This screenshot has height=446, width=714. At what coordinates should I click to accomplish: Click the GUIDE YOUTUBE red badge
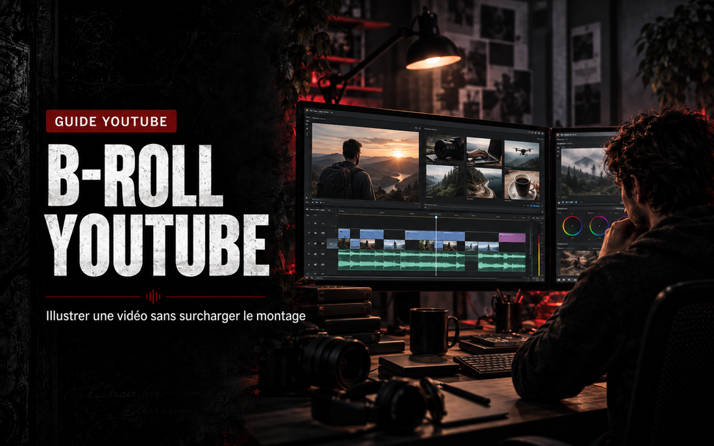click(111, 121)
